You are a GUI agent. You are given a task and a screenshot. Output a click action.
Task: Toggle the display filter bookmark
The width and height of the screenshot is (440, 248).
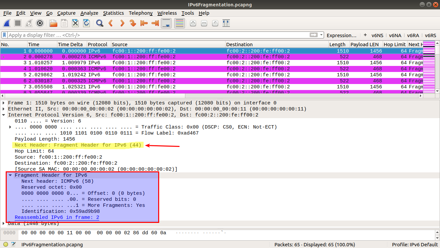4,35
